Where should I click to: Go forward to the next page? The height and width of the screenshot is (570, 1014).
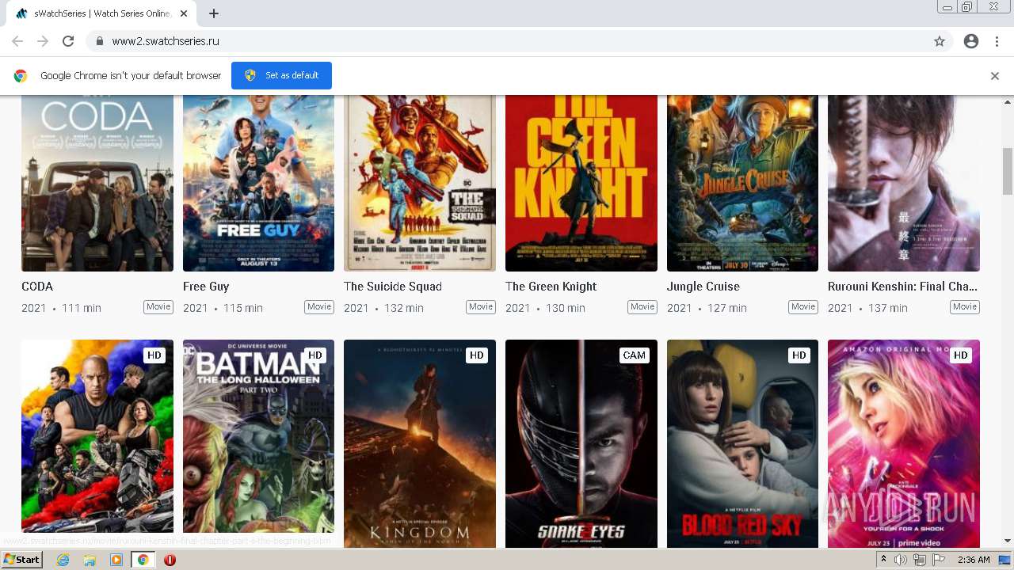coord(43,41)
